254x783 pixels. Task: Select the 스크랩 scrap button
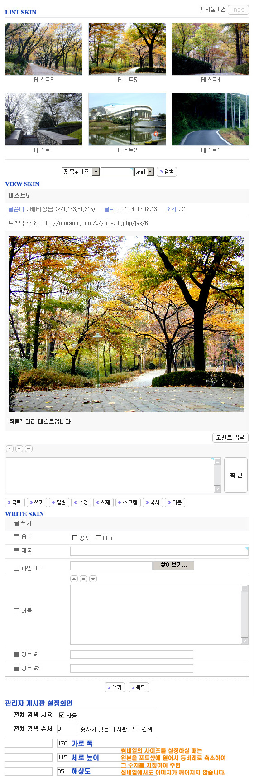128,502
